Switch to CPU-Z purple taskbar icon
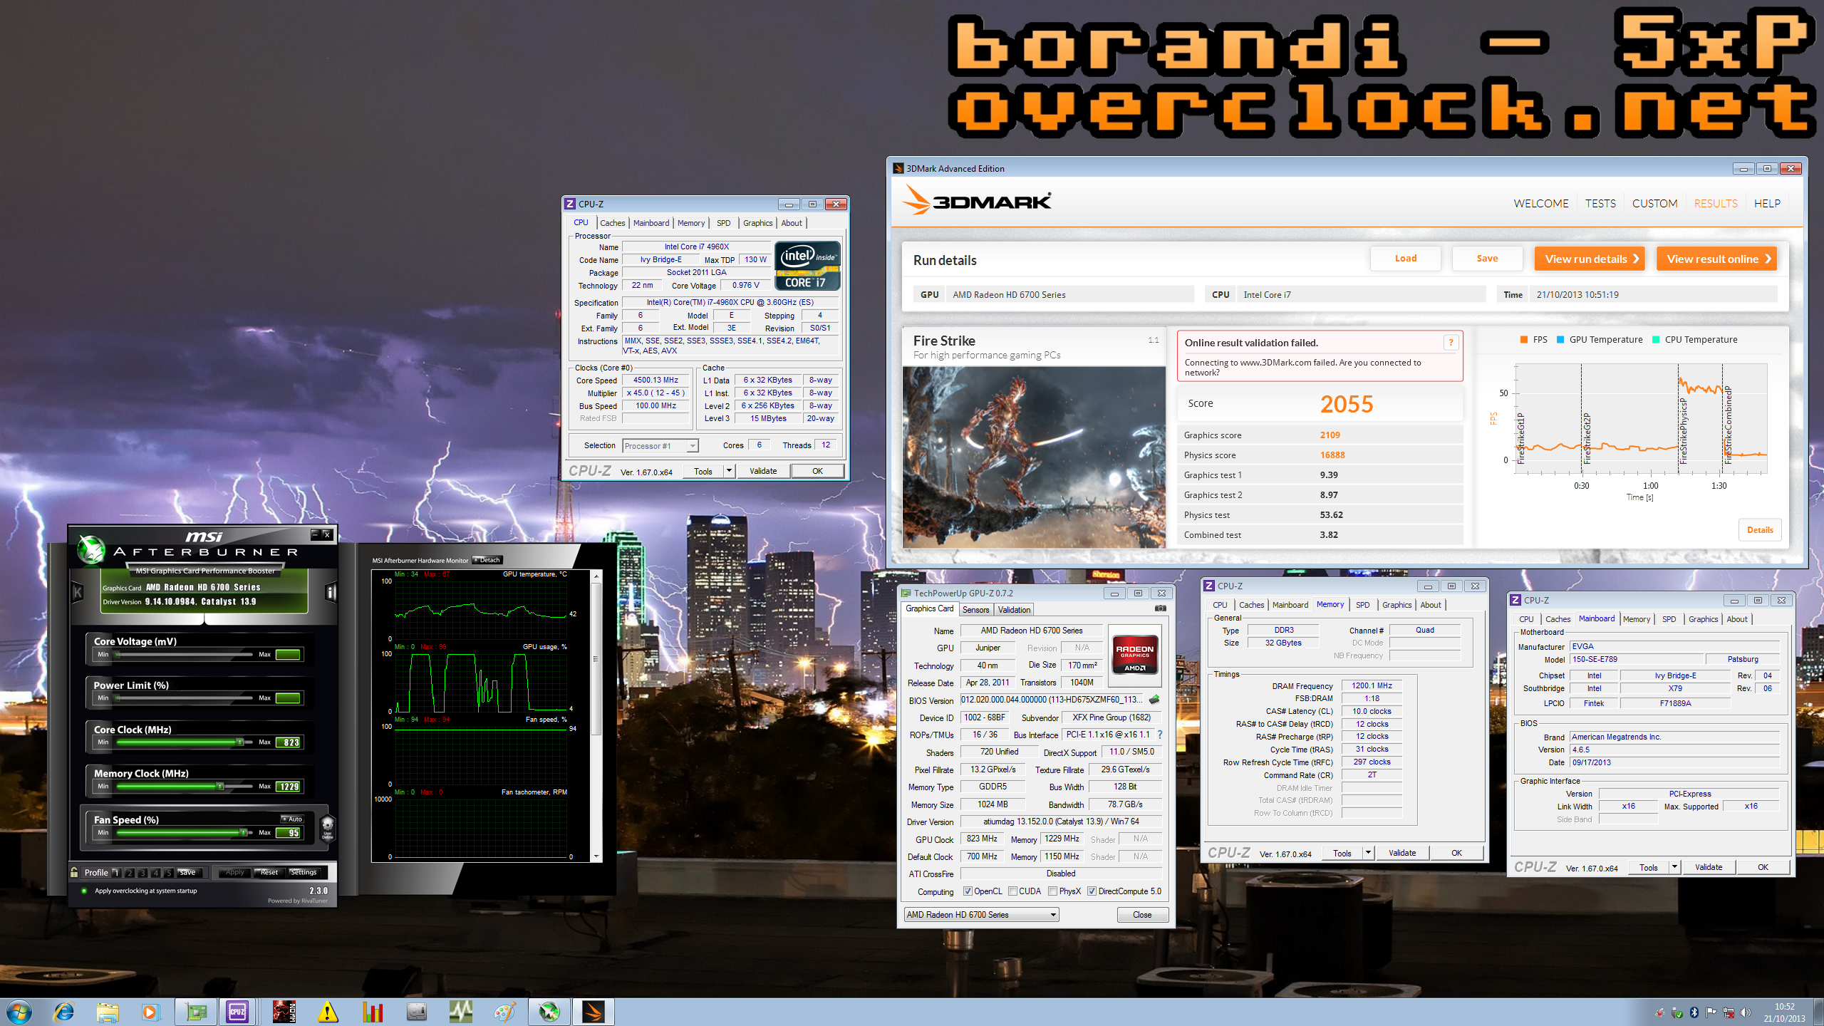Viewport: 1824px width, 1026px height. 237,1012
